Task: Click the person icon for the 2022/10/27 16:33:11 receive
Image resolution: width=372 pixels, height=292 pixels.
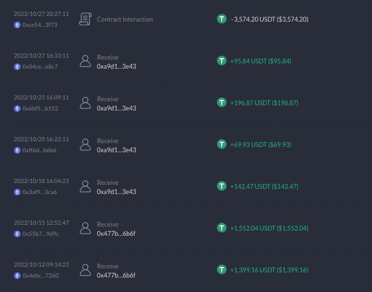Action: coord(85,61)
